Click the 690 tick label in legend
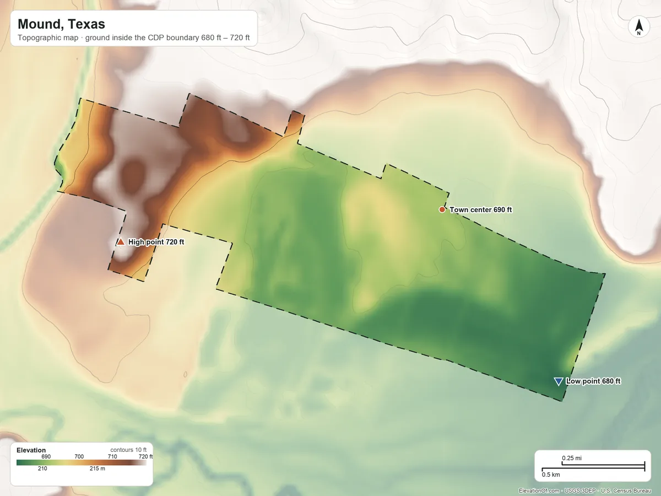This screenshot has height=496, width=661. (46, 456)
